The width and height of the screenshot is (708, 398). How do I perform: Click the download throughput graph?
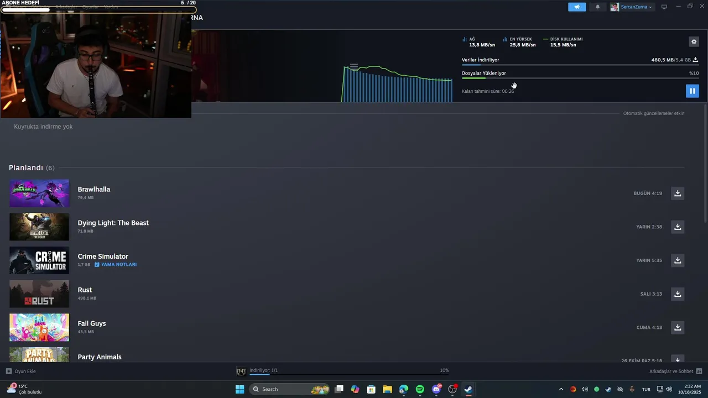click(x=397, y=83)
